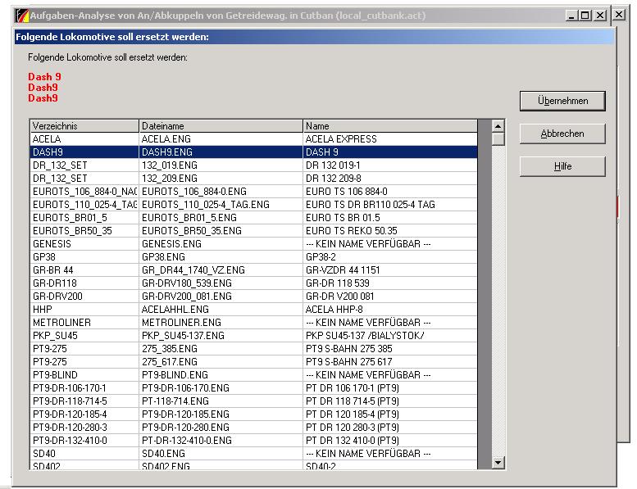The width and height of the screenshot is (637, 489).
Task: Sort list by Name column header
Action: [x=389, y=126]
